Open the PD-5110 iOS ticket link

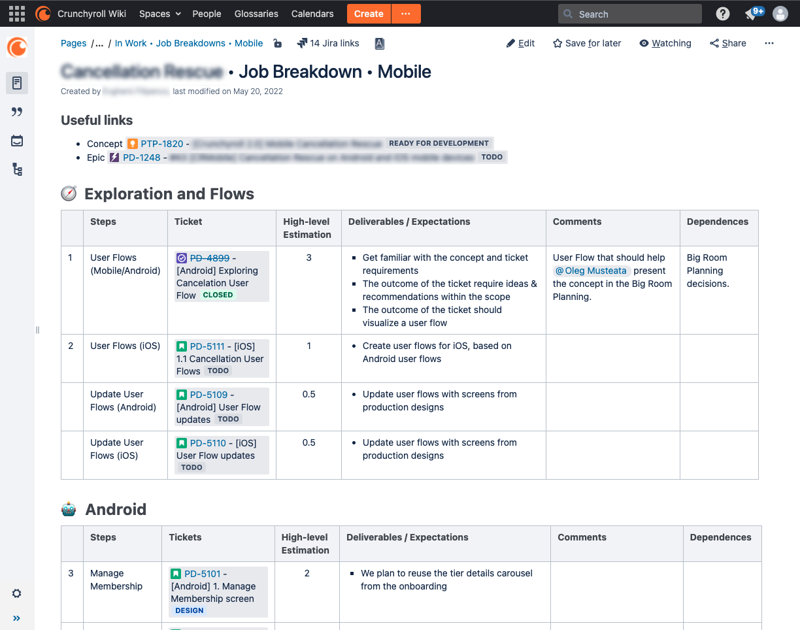[x=208, y=443]
